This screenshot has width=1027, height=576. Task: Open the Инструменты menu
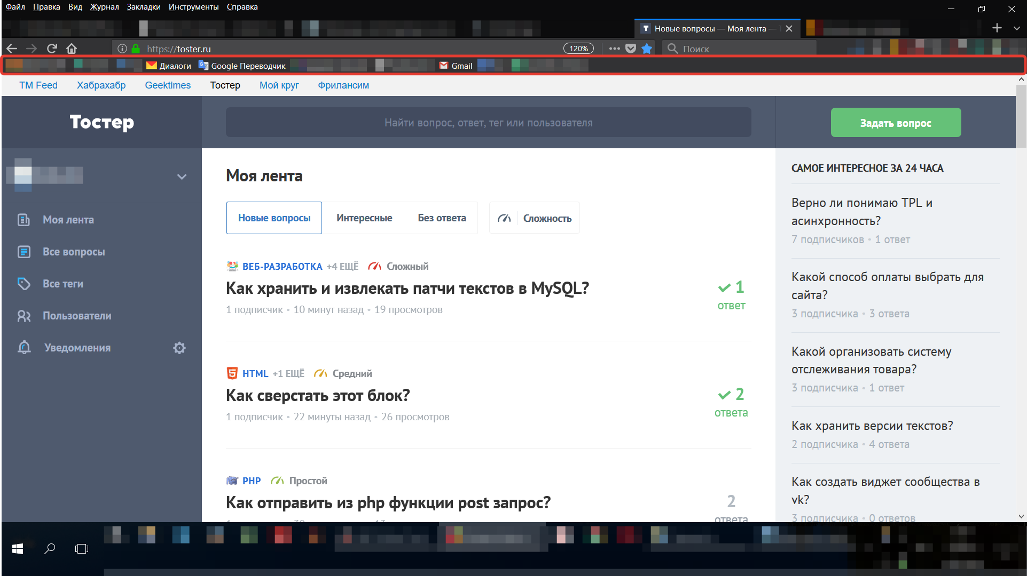[x=193, y=7]
